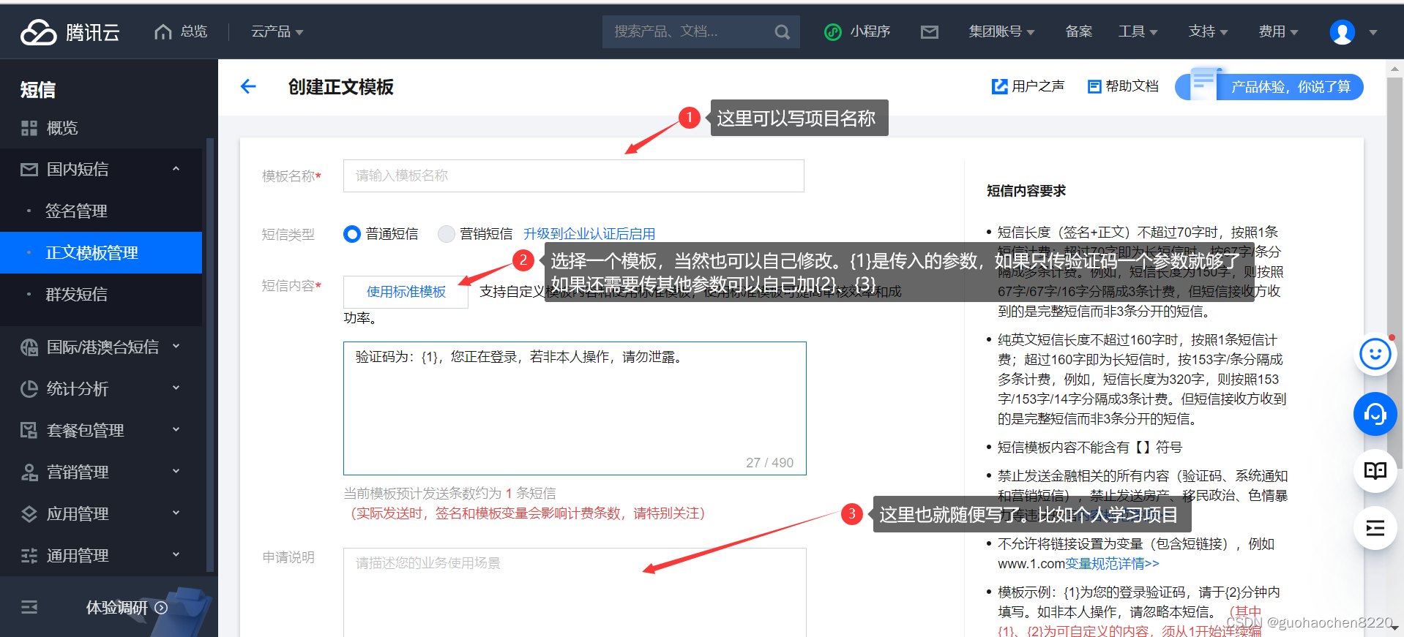Open 变量规范详情>> link
1404x637 pixels.
click(x=1112, y=563)
